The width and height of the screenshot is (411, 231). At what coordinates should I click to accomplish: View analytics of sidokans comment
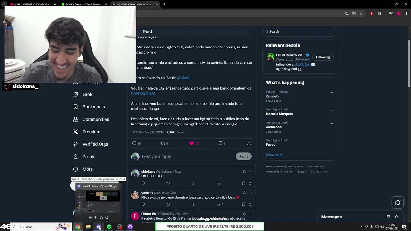[x=218, y=183]
